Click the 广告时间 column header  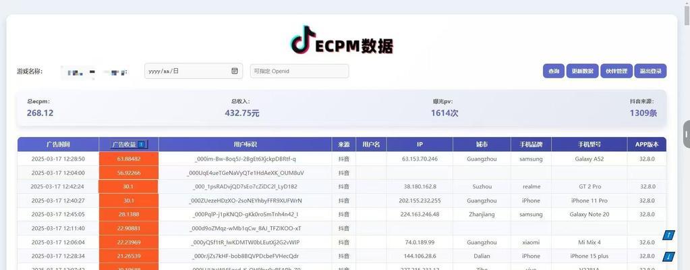58,144
